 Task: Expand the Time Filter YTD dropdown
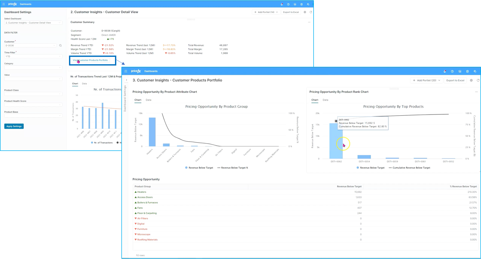click(33, 56)
